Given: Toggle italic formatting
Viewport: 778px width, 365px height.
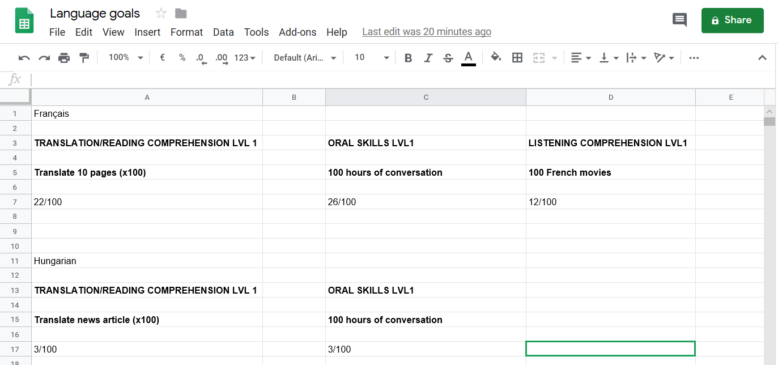Looking at the screenshot, I should tap(428, 58).
